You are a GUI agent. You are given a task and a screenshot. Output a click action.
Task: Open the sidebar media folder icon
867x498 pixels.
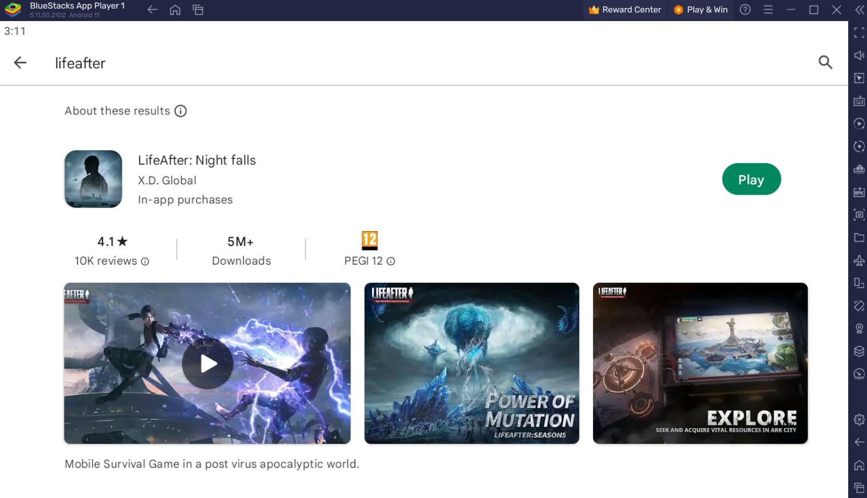coord(859,237)
